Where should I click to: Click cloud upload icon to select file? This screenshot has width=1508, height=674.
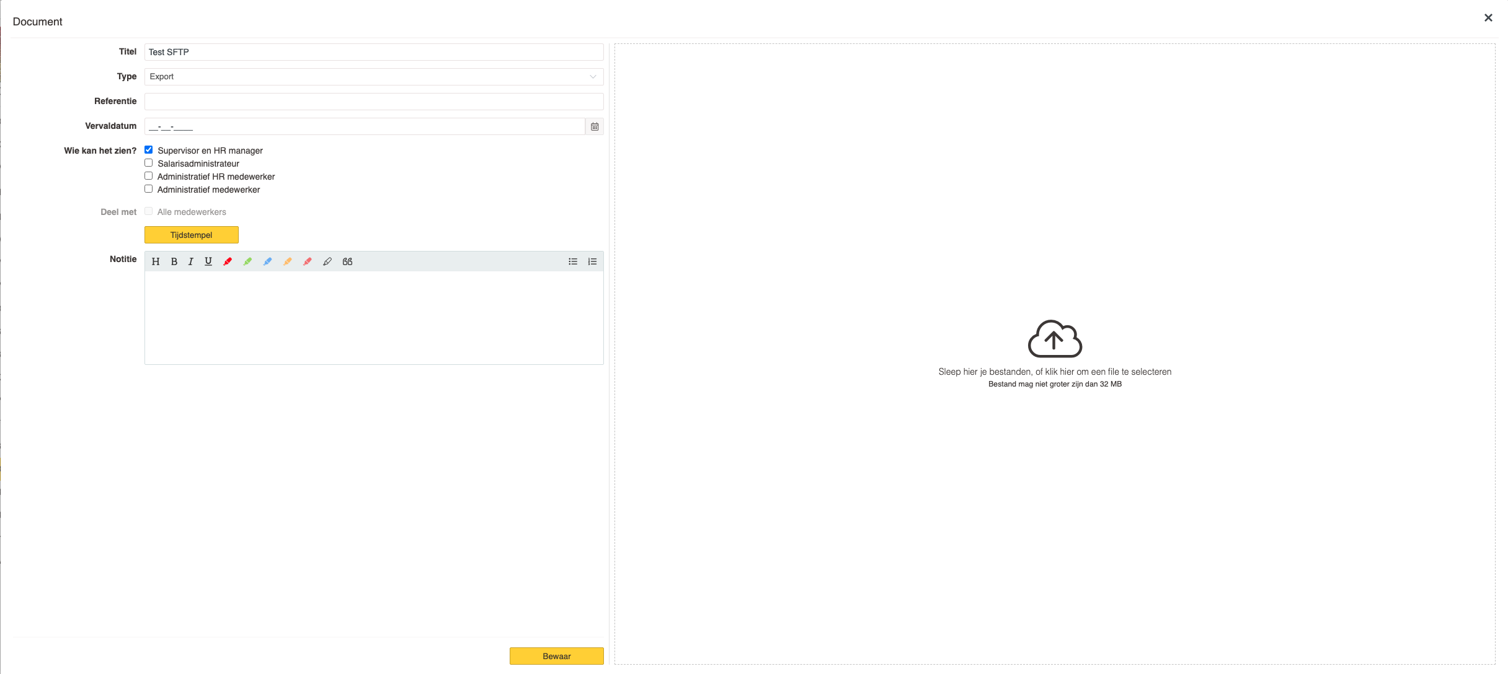(1055, 339)
